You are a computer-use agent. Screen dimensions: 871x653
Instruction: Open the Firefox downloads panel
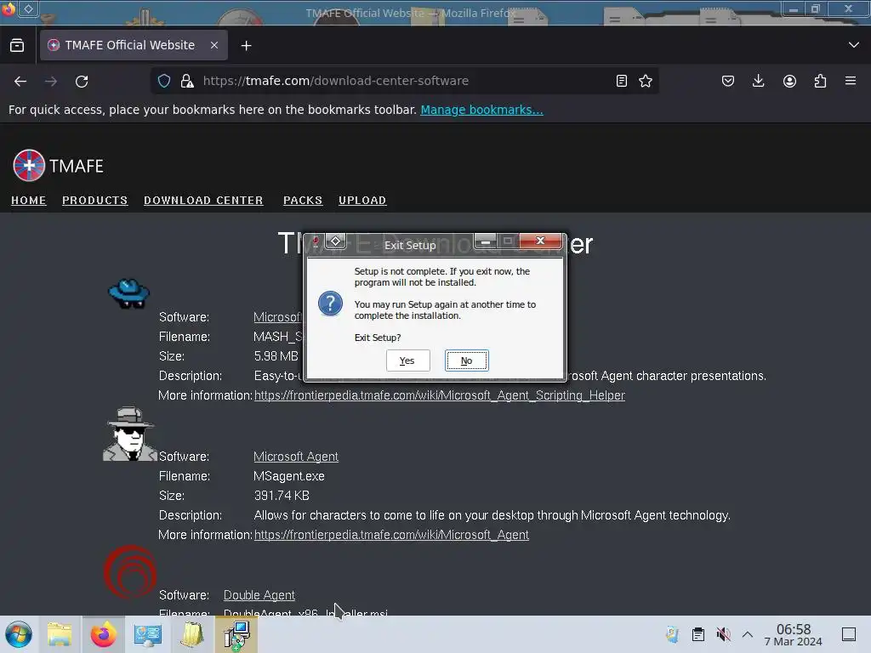tap(758, 81)
